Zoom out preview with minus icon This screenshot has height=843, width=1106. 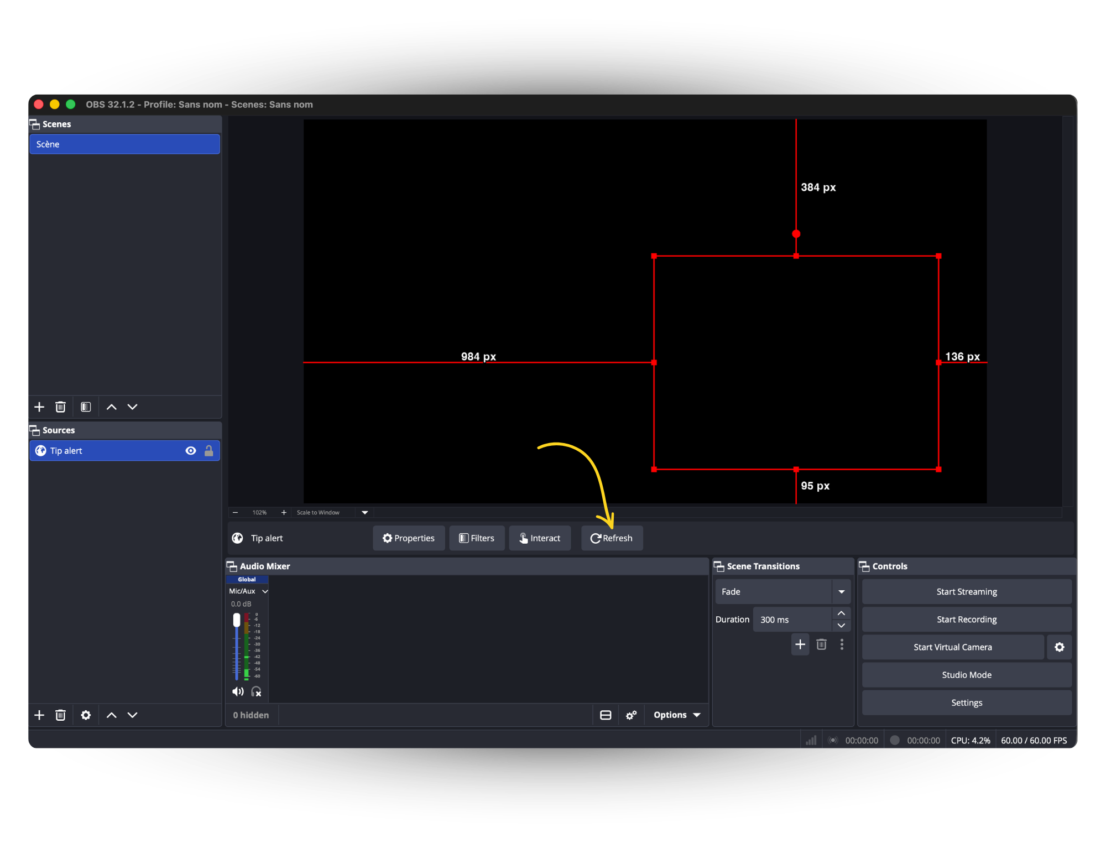[235, 513]
